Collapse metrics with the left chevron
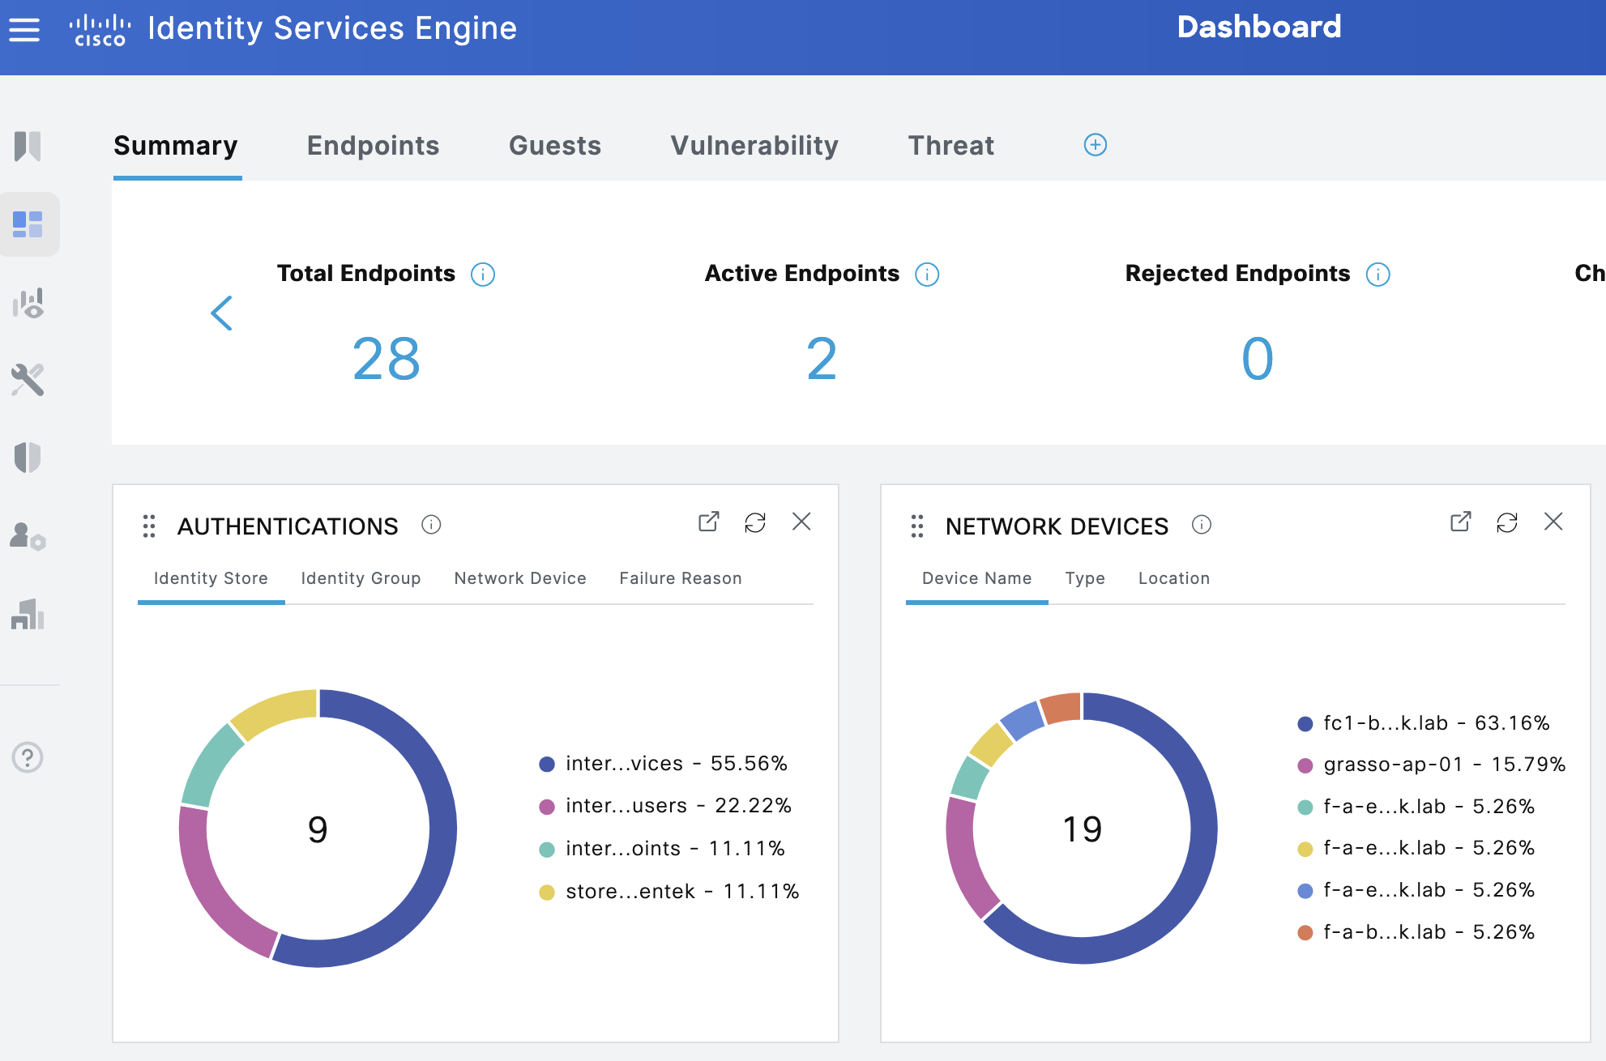Image resolution: width=1606 pixels, height=1061 pixels. point(221,313)
